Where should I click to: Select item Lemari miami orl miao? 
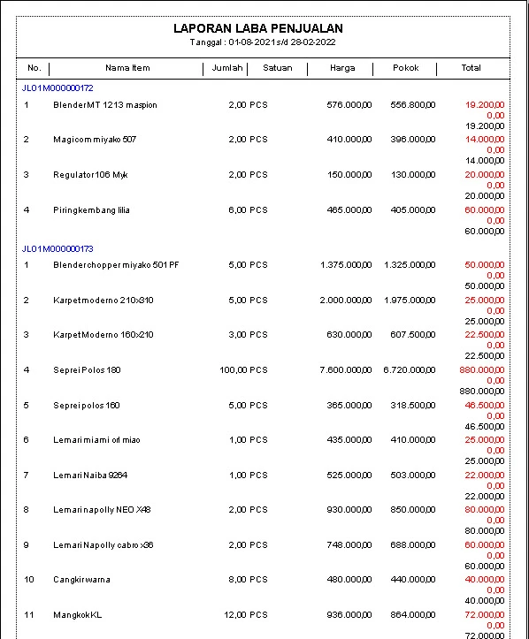(96, 440)
